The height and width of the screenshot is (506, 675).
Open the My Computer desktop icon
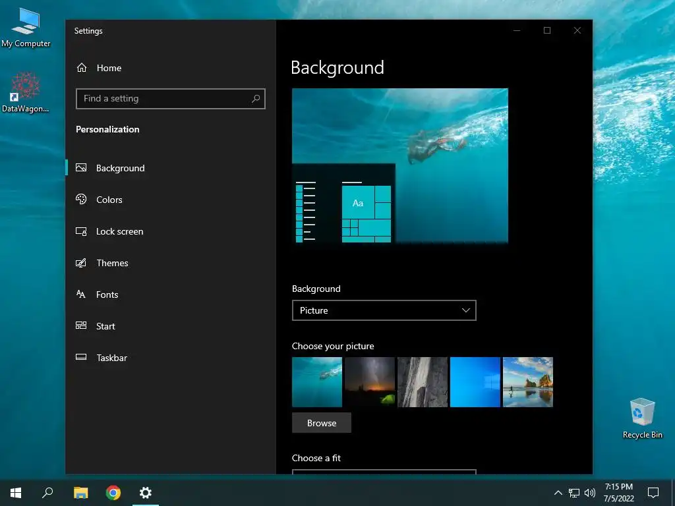(x=26, y=28)
